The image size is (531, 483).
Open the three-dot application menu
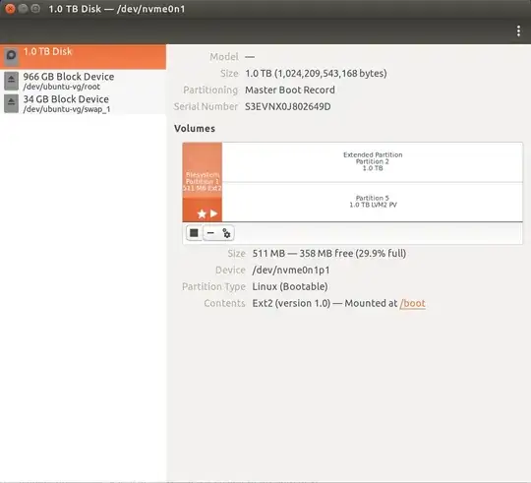pos(518,31)
